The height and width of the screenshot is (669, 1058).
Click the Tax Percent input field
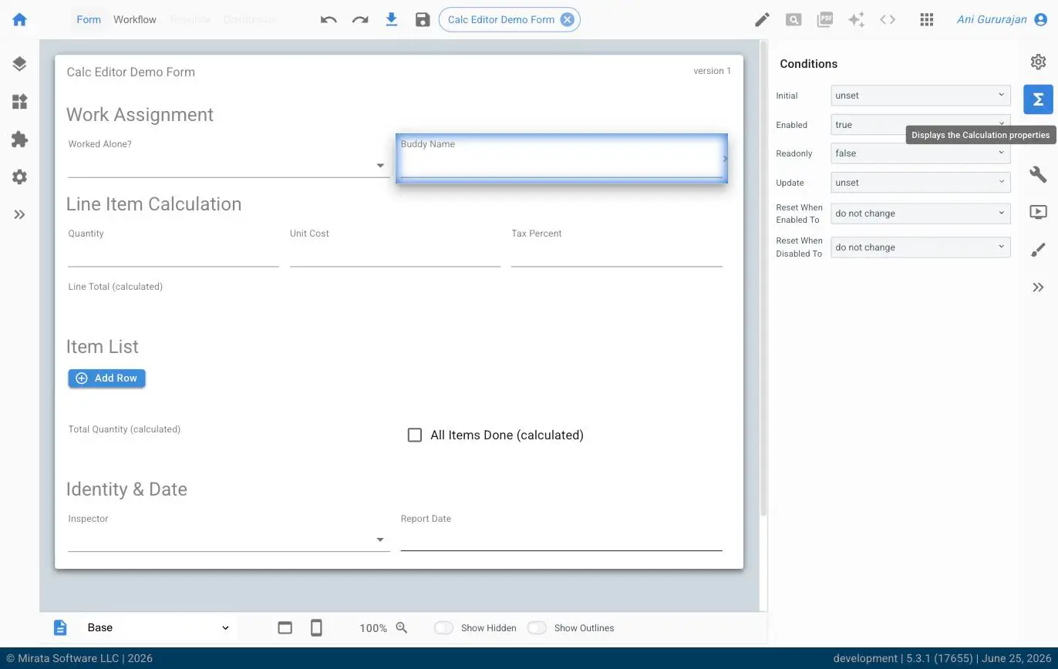616,254
